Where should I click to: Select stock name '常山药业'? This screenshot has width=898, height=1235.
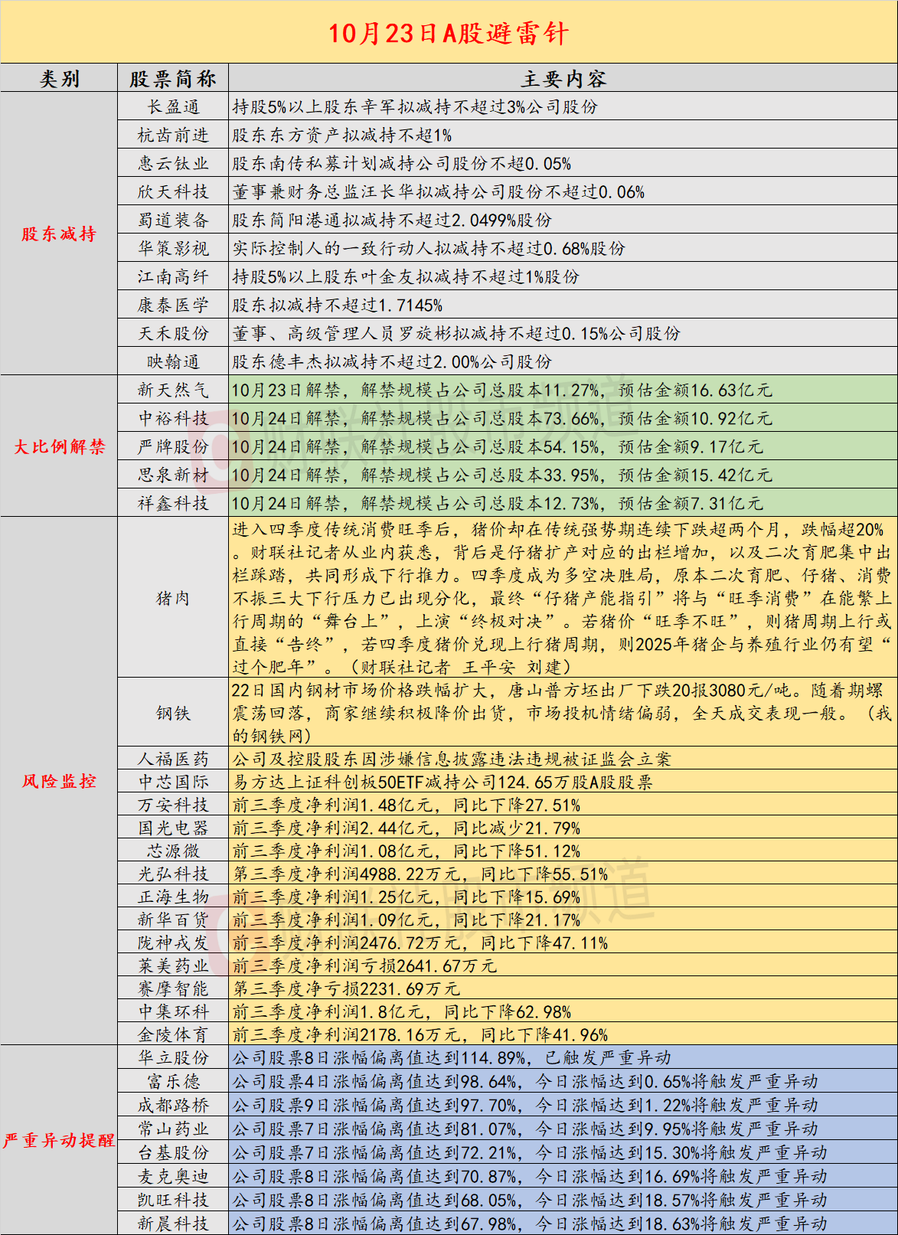point(173,1129)
